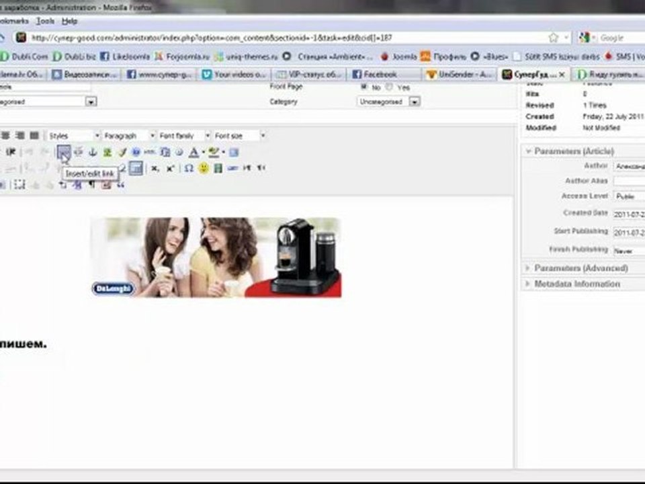
Task: Switch to the Your videos tab
Action: click(x=235, y=75)
